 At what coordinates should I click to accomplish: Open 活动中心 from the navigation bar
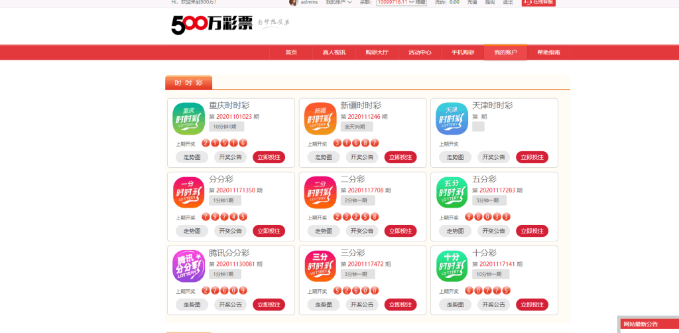pyautogui.click(x=420, y=52)
